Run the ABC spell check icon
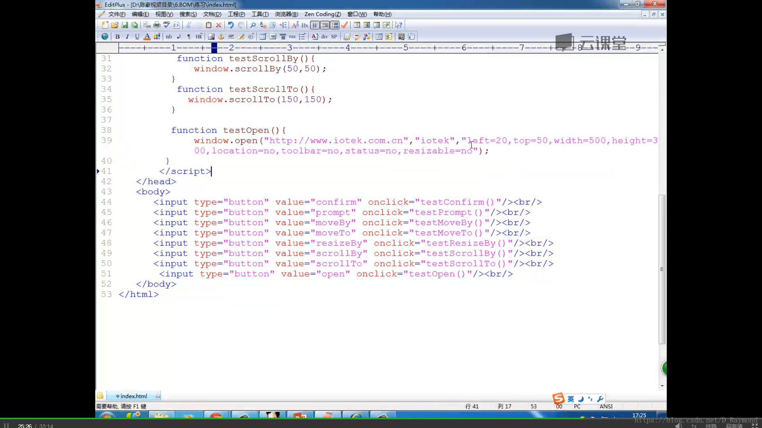 coord(167,25)
